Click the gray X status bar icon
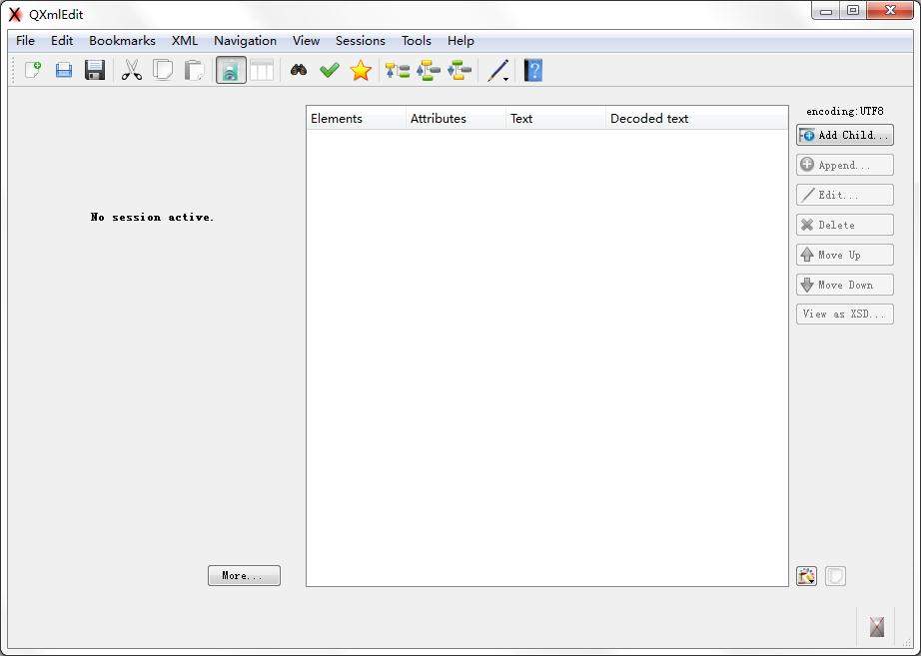The width and height of the screenshot is (921, 656). click(876, 627)
